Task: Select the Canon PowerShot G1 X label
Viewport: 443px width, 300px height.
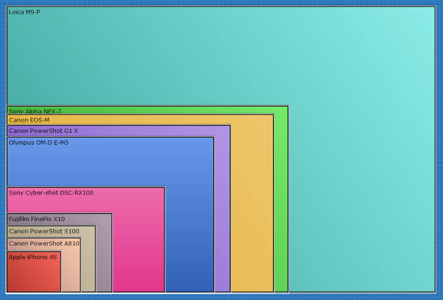Action: [43, 131]
